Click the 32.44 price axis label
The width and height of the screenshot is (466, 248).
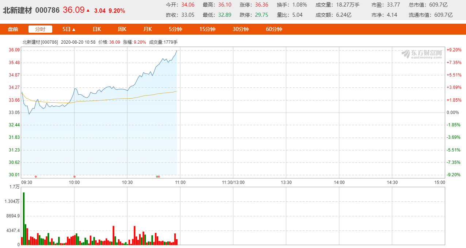coord(14,125)
